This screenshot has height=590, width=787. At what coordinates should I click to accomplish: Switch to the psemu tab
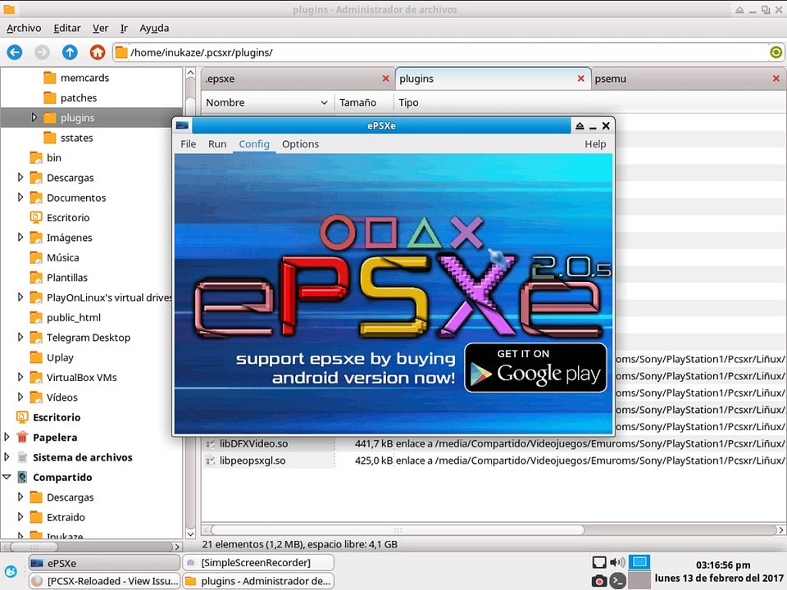pos(688,79)
